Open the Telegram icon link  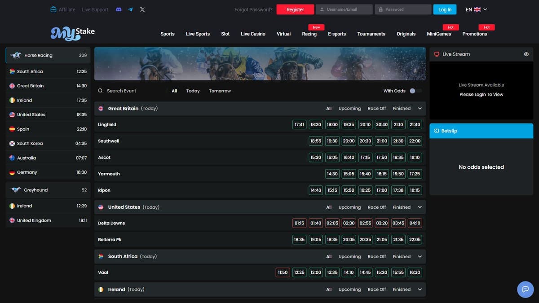click(130, 9)
